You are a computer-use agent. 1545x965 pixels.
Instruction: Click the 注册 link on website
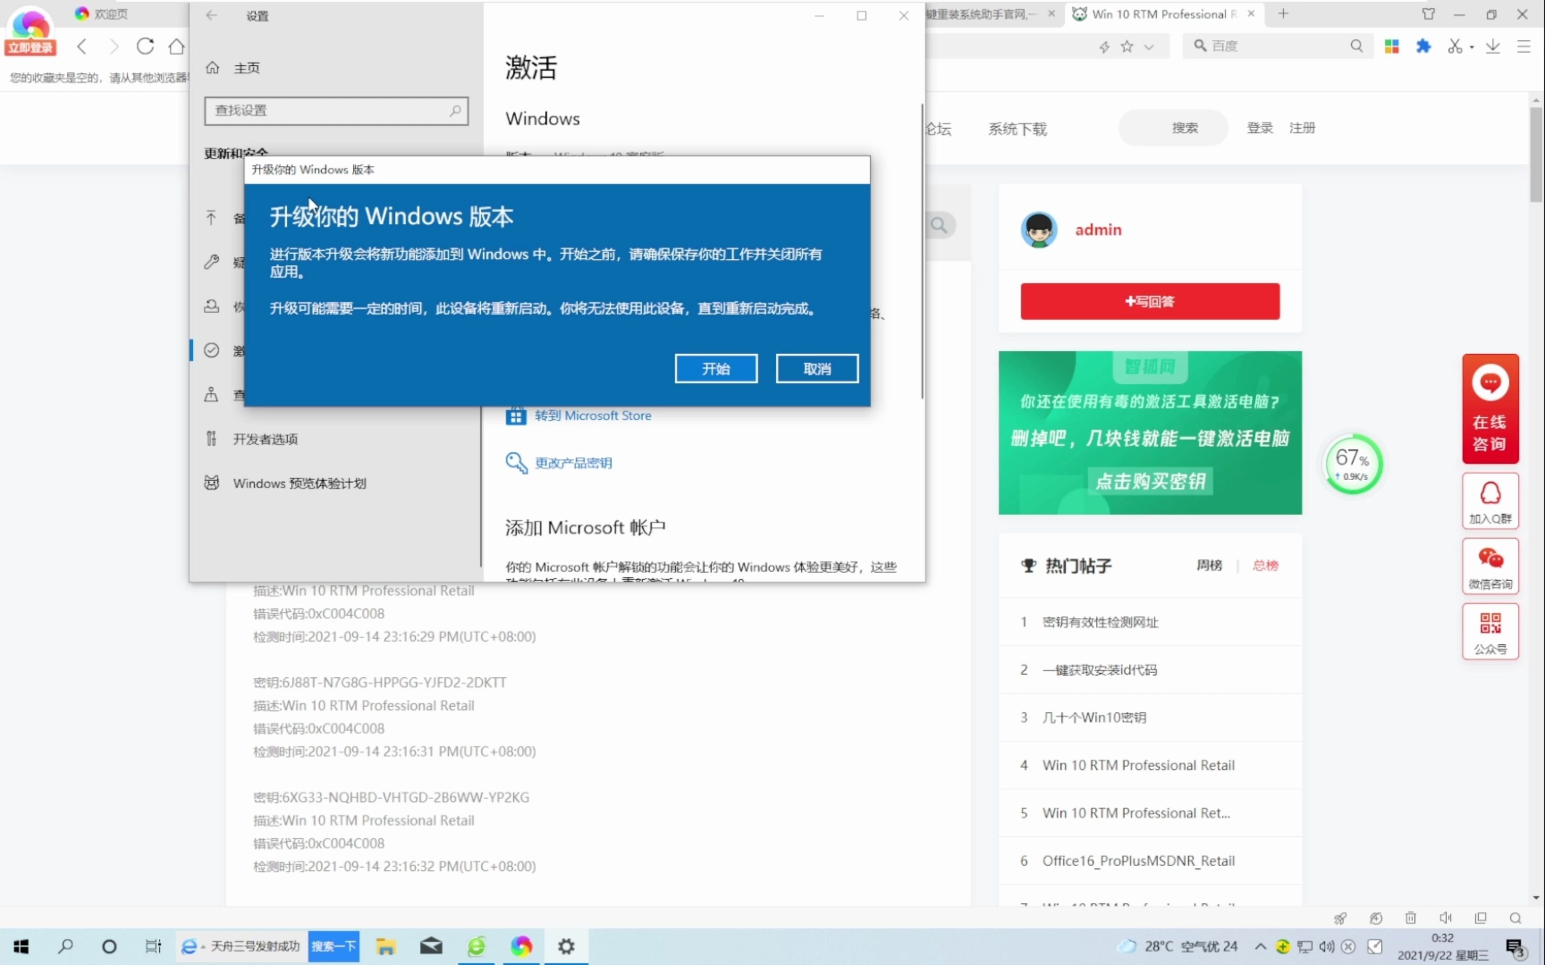[x=1302, y=128]
